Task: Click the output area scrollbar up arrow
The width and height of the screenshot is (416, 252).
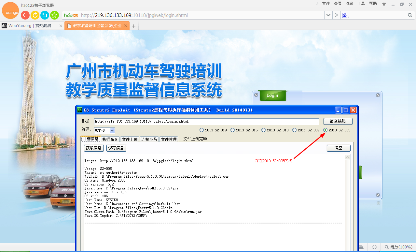Action: [x=348, y=157]
